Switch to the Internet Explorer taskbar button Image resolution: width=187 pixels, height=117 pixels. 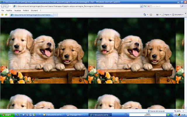pyautogui.click(x=100, y=115)
